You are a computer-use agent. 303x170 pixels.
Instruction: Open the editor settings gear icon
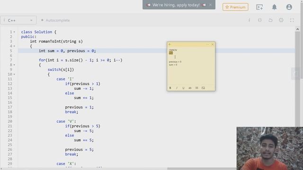point(281,20)
